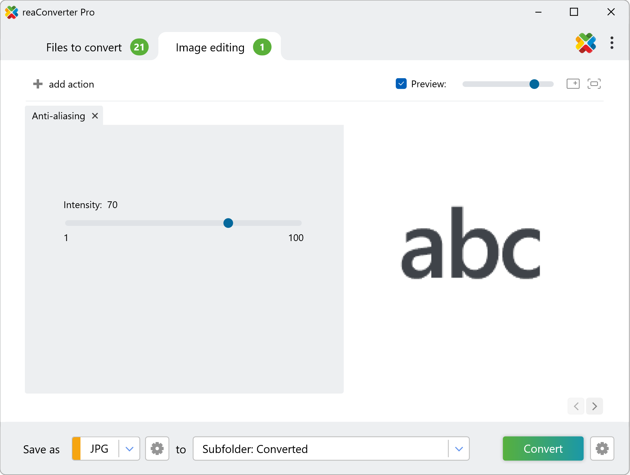Viewport: 630px width, 475px height.
Task: Open JPG format settings gear
Action: coord(157,449)
